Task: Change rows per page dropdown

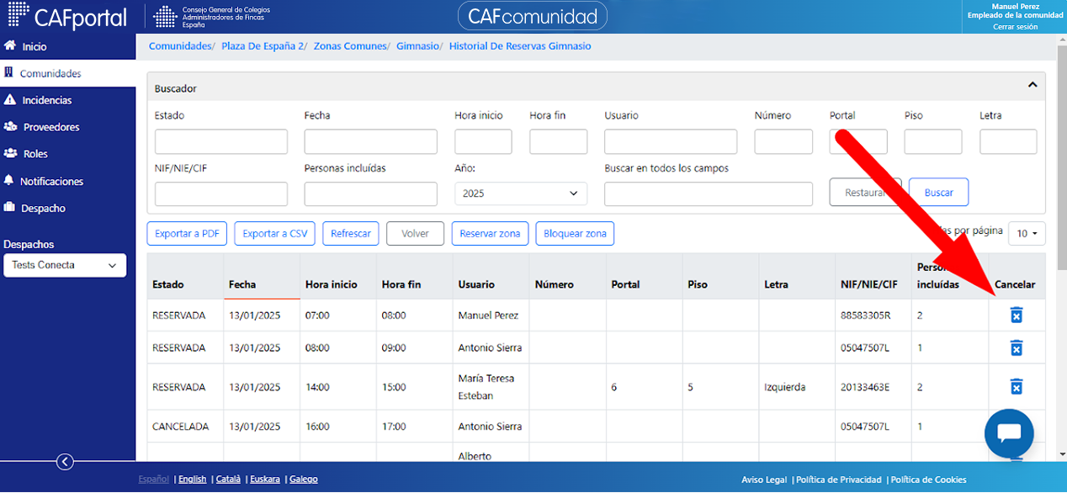Action: [1027, 234]
